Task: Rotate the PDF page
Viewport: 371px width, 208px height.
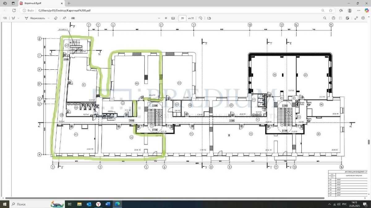Action: [200, 18]
